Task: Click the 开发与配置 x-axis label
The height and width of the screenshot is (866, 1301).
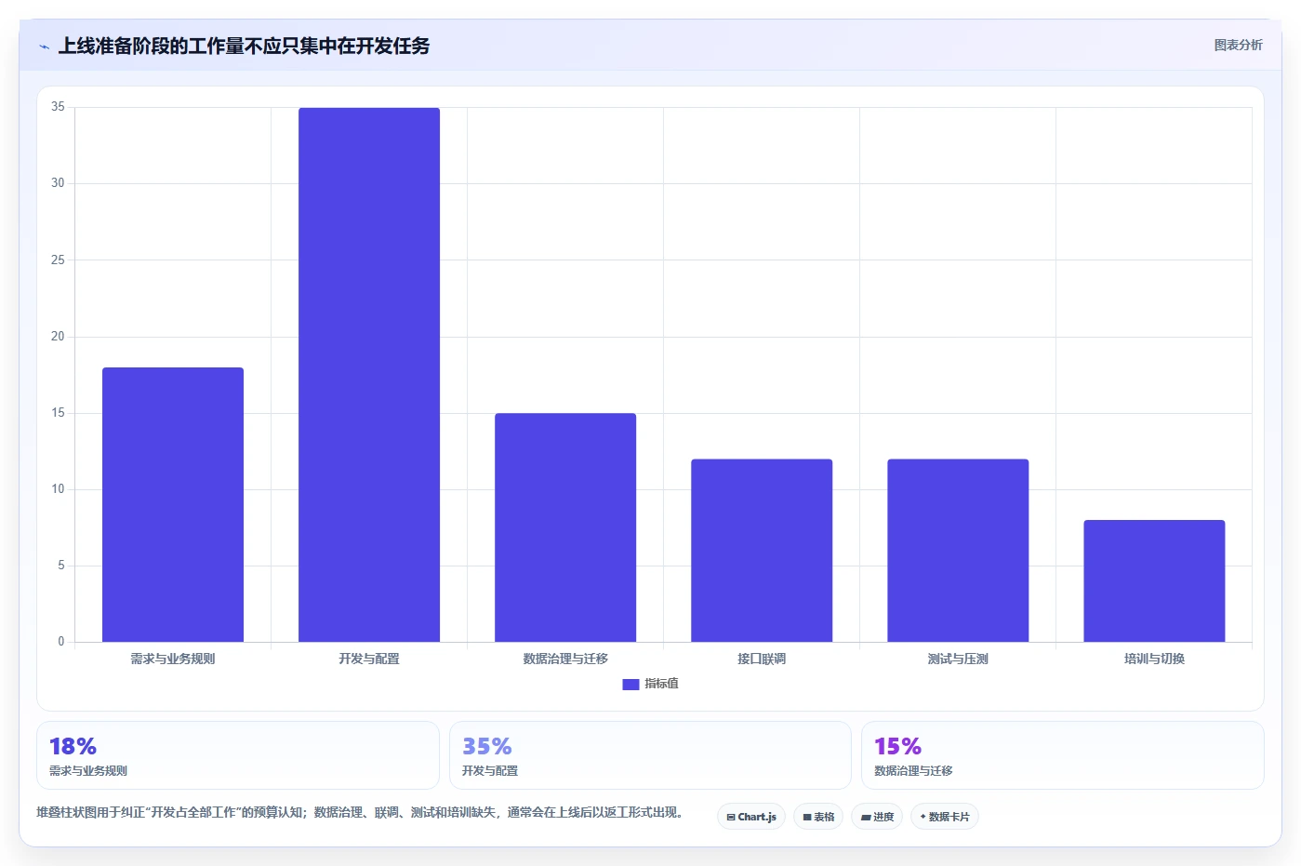Action: click(369, 659)
